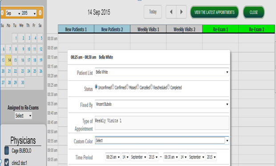Select day 9 in mini calendar
Viewport: 276px width, 166px height.
[x=21, y=49]
